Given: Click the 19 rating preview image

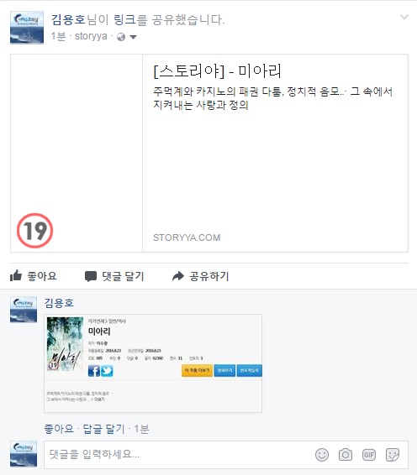Looking at the screenshot, I should click(x=77, y=154).
